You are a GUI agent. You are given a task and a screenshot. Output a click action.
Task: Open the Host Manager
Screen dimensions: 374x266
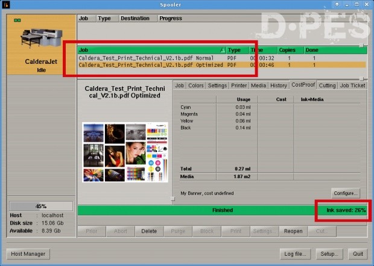pos(28,254)
